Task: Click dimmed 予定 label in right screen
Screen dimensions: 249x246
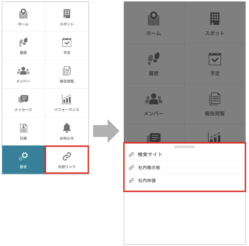Action: 215,74
